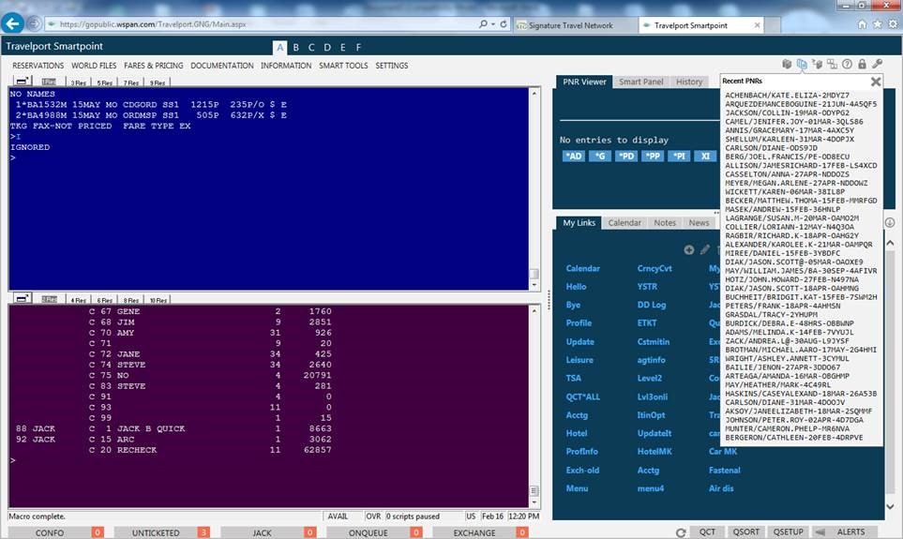
Task: Click the Help question mark icon
Action: (x=847, y=64)
